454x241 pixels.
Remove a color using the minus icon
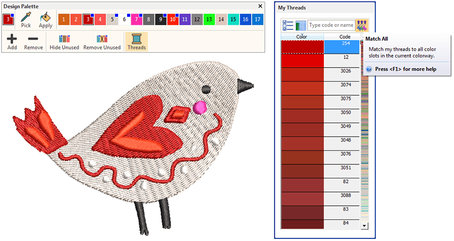click(33, 41)
